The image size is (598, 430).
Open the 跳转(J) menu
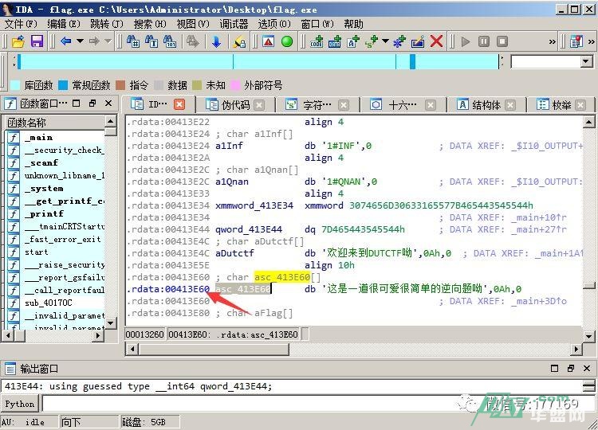click(x=107, y=24)
